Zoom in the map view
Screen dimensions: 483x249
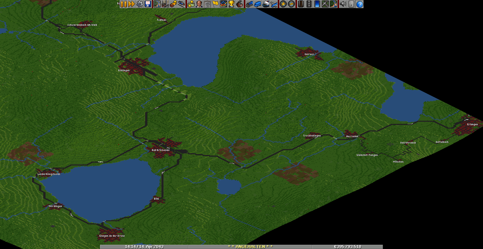[283, 4]
